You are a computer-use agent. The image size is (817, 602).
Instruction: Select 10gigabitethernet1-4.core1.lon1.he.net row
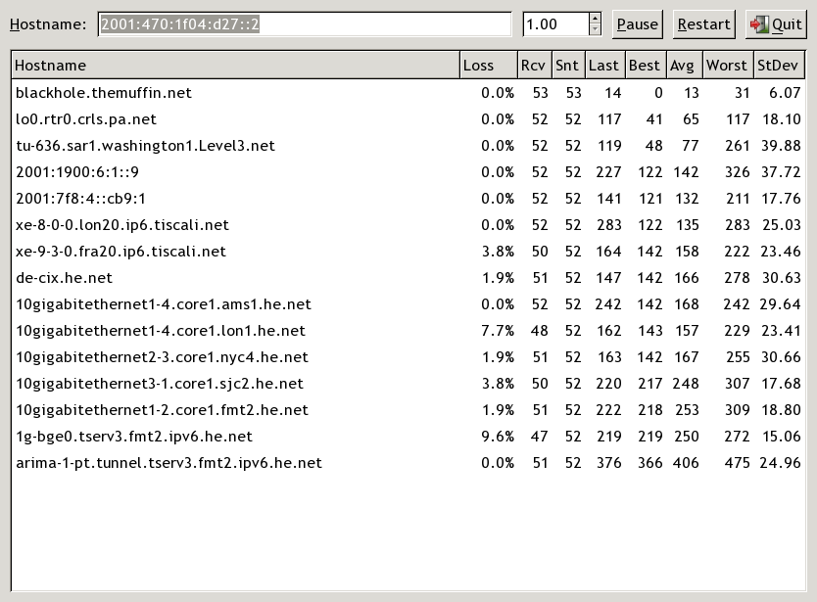pyautogui.click(x=408, y=331)
